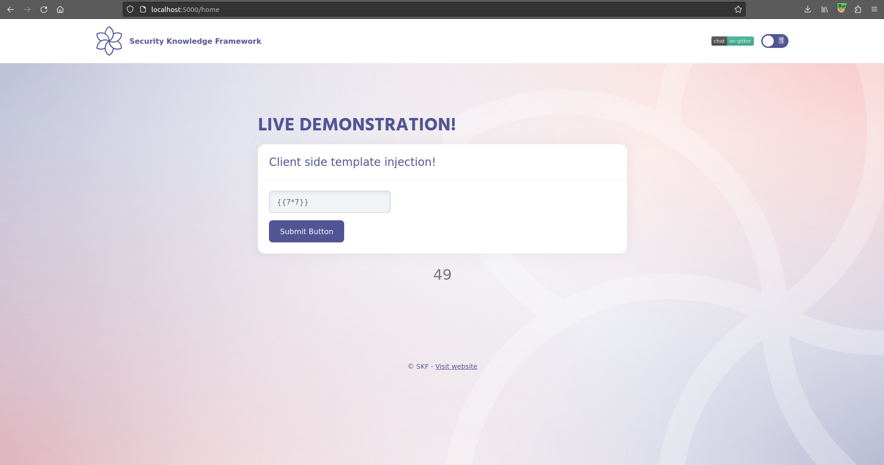
Task: Toggle the dark mode switch
Action: (x=775, y=41)
